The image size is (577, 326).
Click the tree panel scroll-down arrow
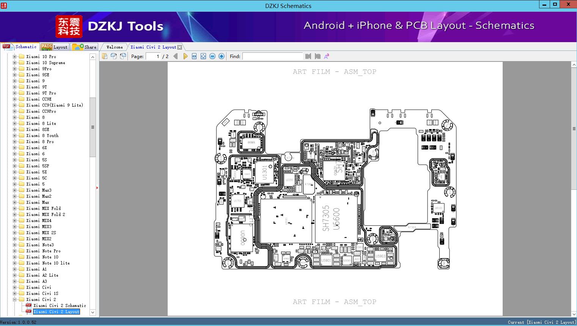click(x=93, y=313)
